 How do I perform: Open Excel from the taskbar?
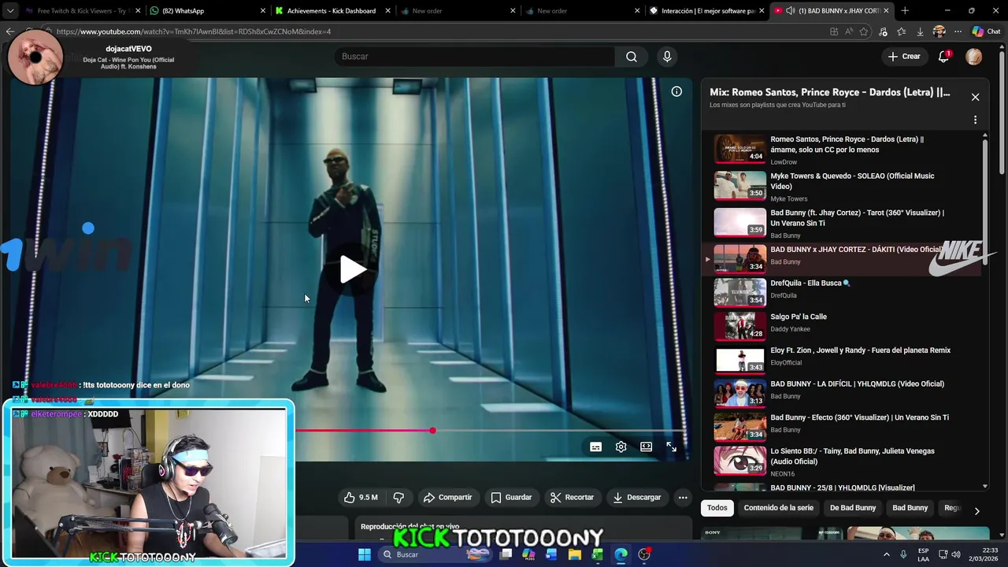pos(598,554)
